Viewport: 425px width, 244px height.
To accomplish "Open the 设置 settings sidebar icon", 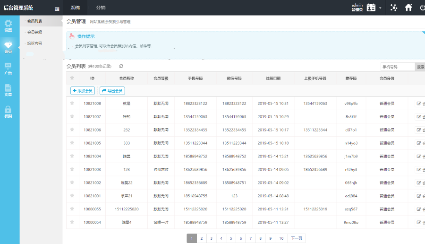I will 8,26.
